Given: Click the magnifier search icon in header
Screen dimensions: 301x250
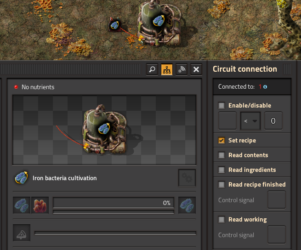Looking at the screenshot, I should (x=152, y=69).
